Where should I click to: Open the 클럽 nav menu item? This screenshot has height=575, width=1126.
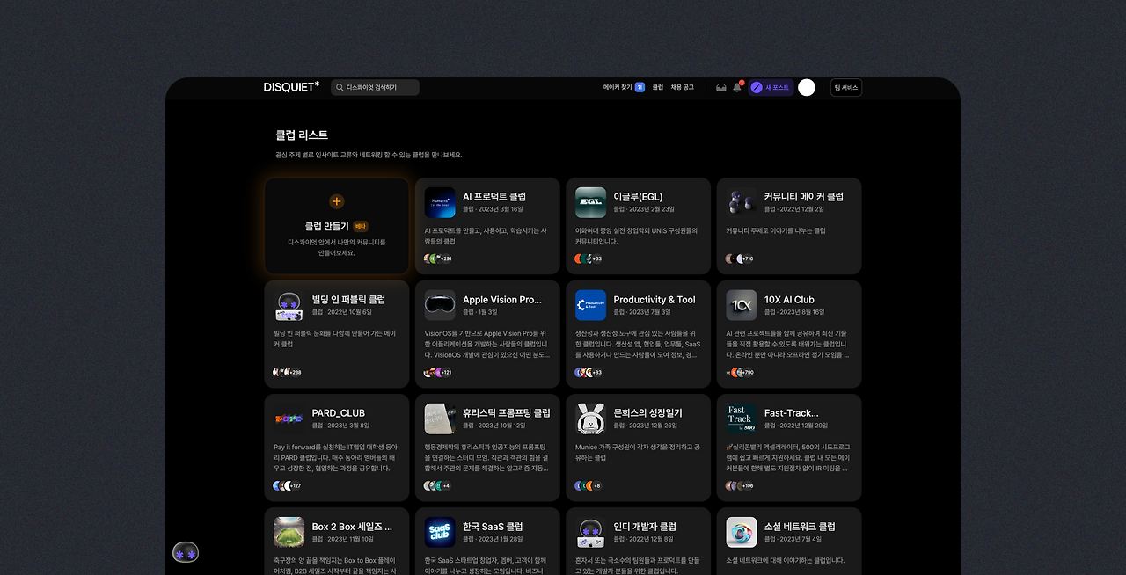(x=658, y=87)
